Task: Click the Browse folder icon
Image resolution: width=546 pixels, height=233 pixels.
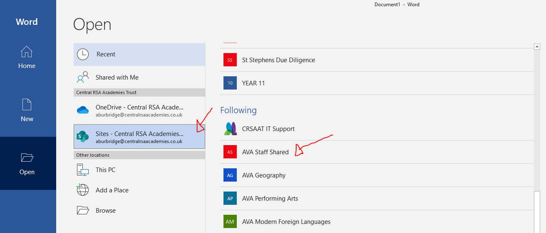Action: click(83, 210)
